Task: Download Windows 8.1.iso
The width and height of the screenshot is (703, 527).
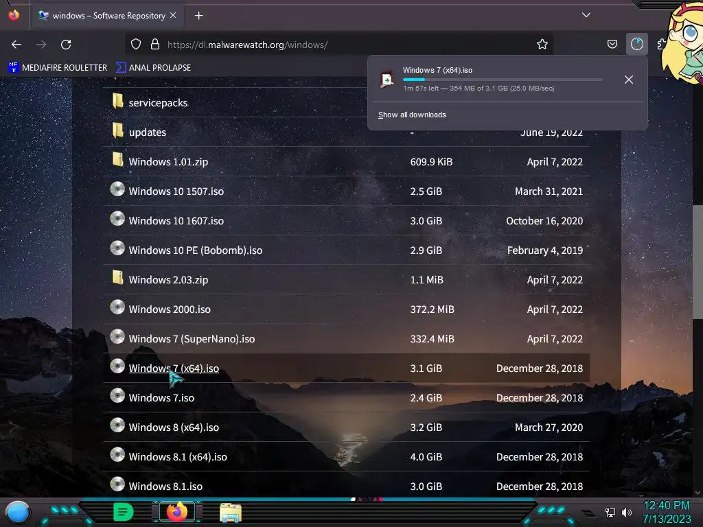Action: point(165,487)
